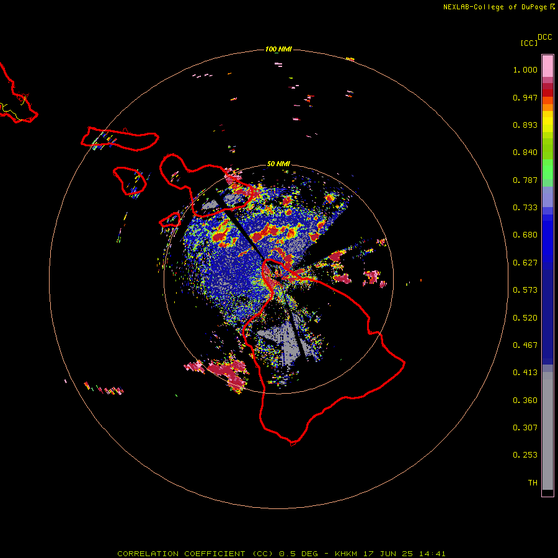The width and height of the screenshot is (558, 558).
Task: Select the 0.947 legend value
Action: tap(525, 97)
